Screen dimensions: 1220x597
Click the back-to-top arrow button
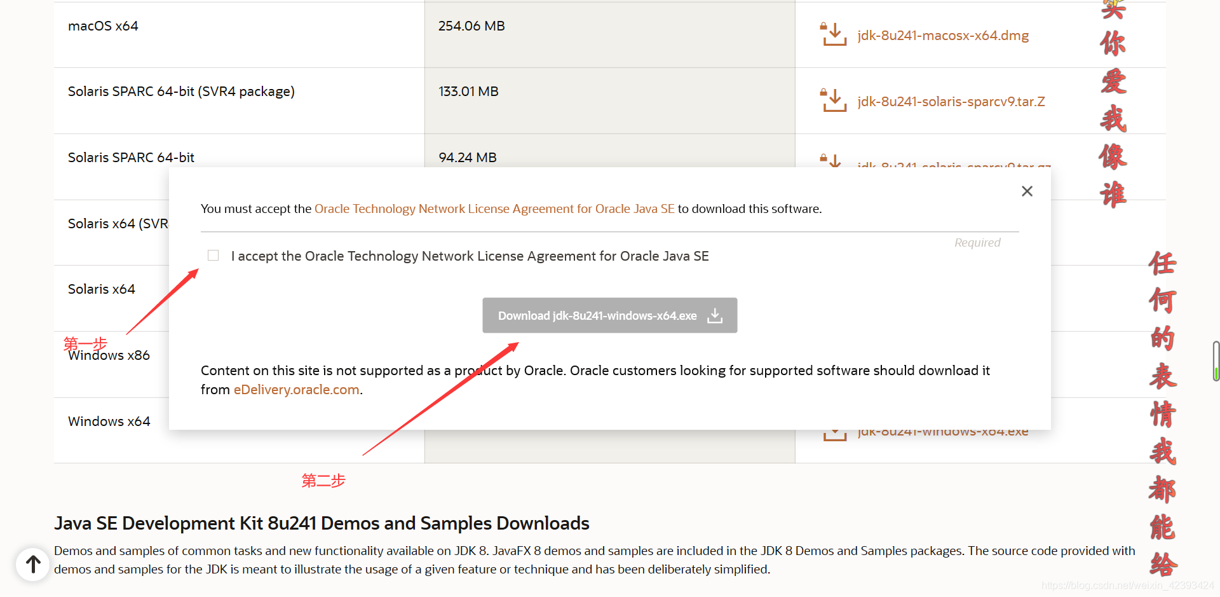33,564
